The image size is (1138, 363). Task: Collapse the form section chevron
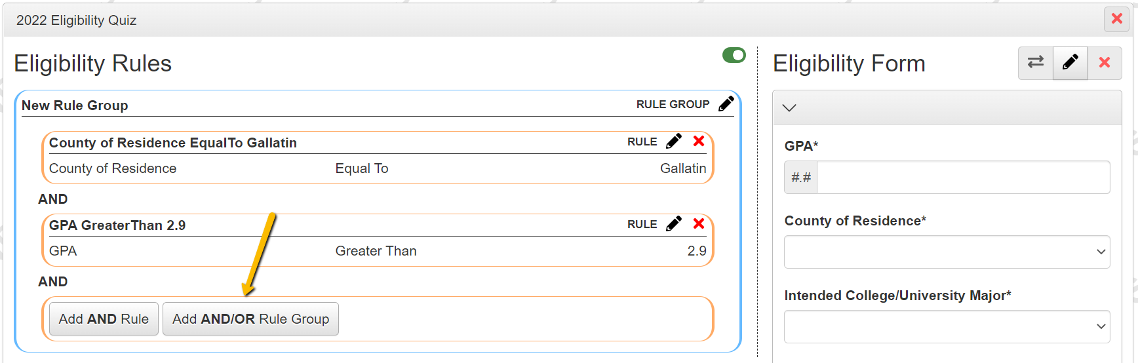pyautogui.click(x=789, y=108)
